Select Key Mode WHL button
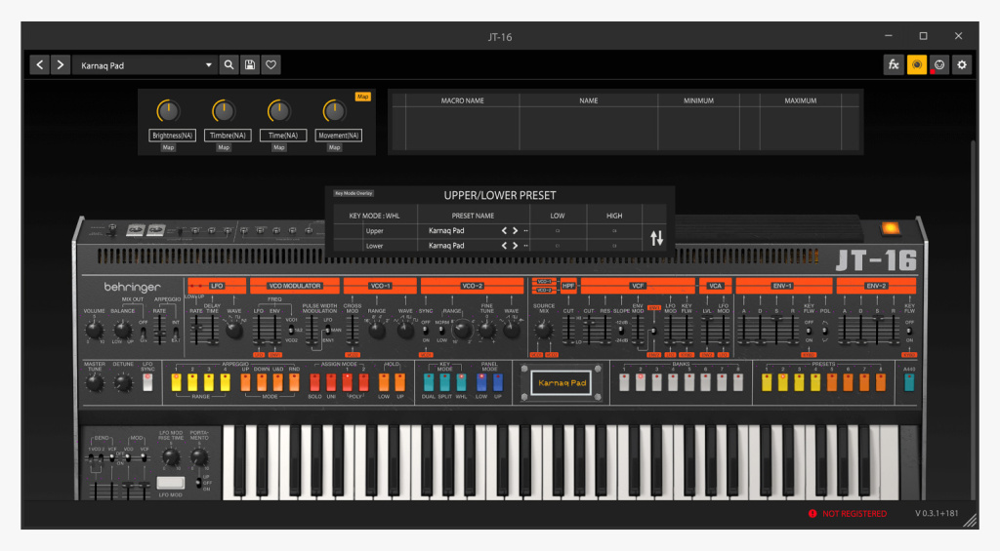Viewport: 1000px width, 551px height. 461,382
